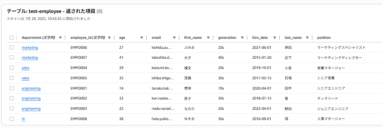Click the age value 74
The image size is (382, 128).
pyautogui.click(x=121, y=88)
